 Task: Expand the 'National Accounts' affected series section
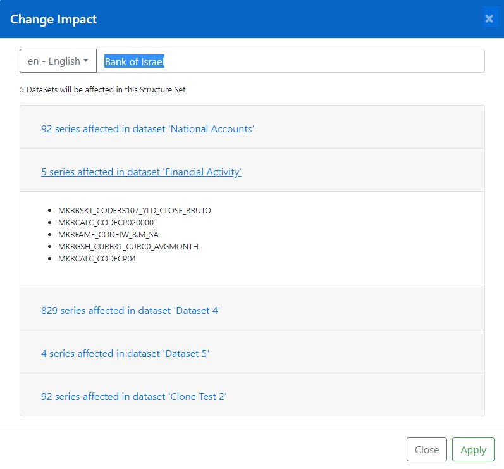tap(147, 128)
